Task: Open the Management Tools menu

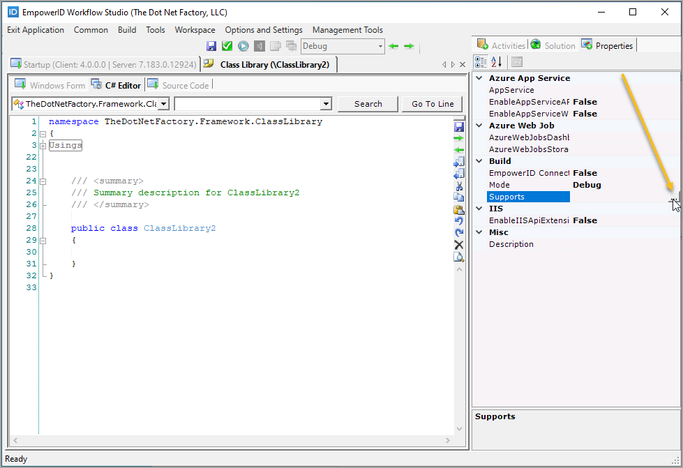Action: tap(347, 30)
